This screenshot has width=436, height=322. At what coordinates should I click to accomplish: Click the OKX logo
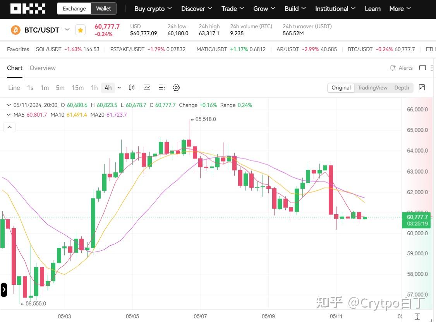pyautogui.click(x=27, y=8)
